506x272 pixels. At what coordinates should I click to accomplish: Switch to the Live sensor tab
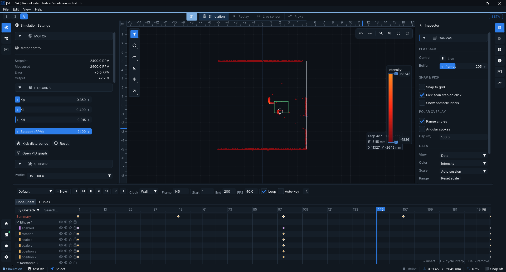coord(269,16)
